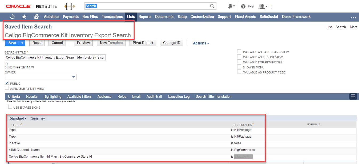Open the Create New icon menu
Image resolution: width=359 pixels, height=164 pixels.
232,6
